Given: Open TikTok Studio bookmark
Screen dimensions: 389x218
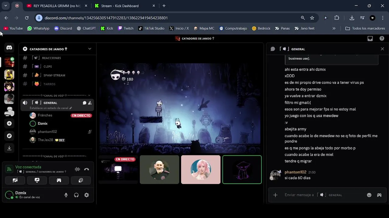Looking at the screenshot, I should [151, 28].
